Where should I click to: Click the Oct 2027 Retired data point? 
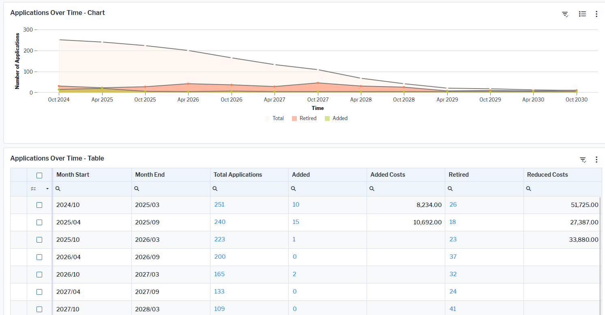(318, 83)
